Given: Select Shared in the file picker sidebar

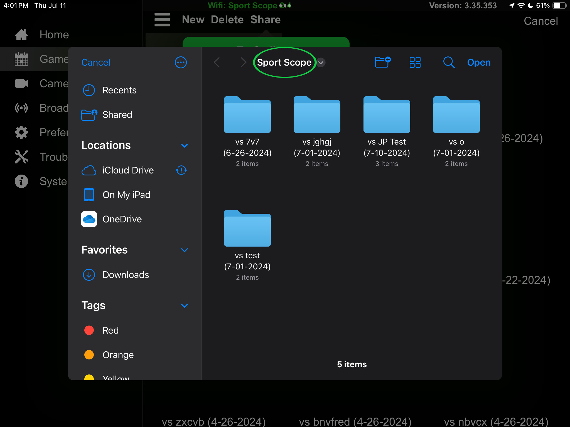Looking at the screenshot, I should coord(135,115).
